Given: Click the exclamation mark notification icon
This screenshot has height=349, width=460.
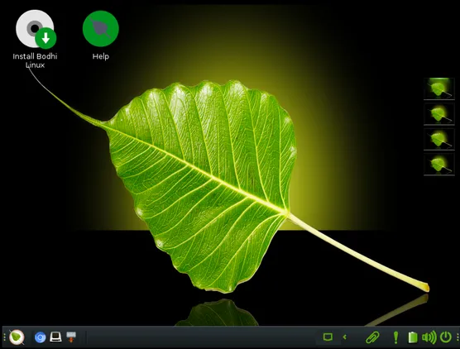Looking at the screenshot, I should (395, 337).
